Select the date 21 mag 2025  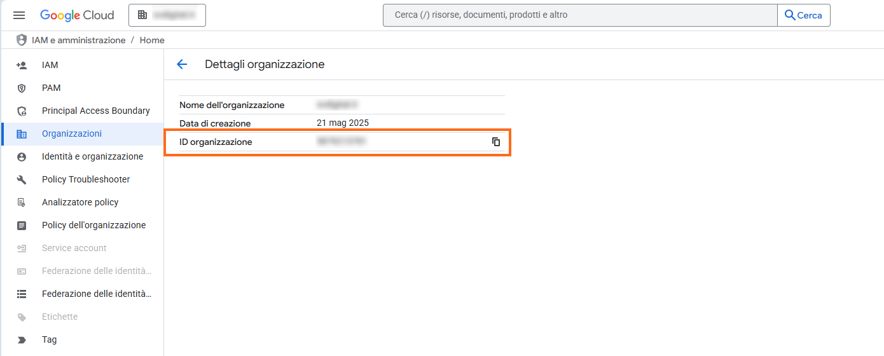click(343, 123)
